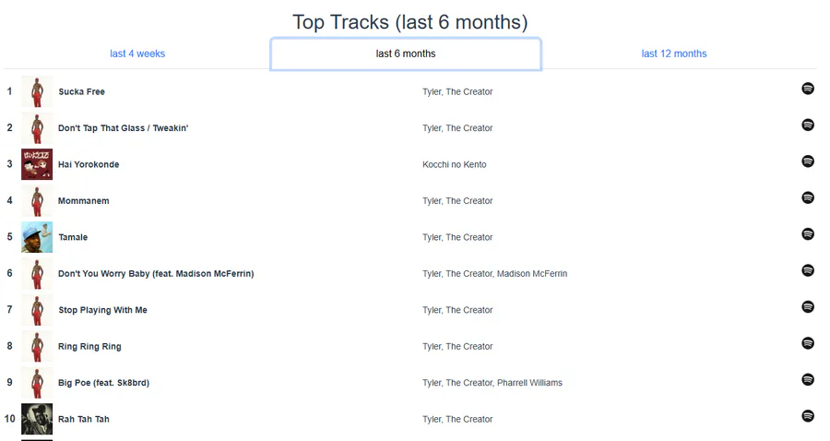Click the Hai Yorokonde album cover

tap(37, 164)
